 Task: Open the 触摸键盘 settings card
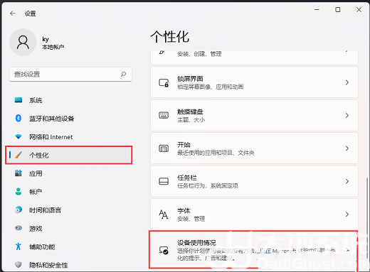click(x=254, y=115)
